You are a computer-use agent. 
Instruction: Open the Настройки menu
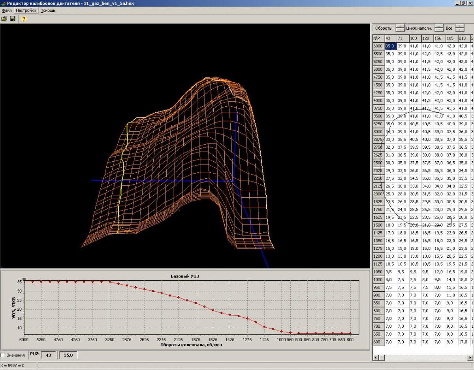26,10
